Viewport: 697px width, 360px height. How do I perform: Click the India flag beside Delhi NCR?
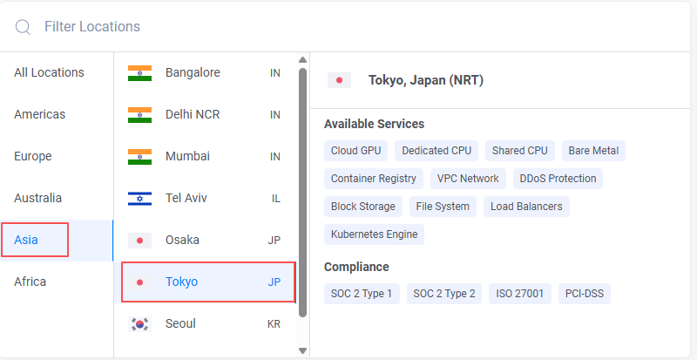coord(139,114)
